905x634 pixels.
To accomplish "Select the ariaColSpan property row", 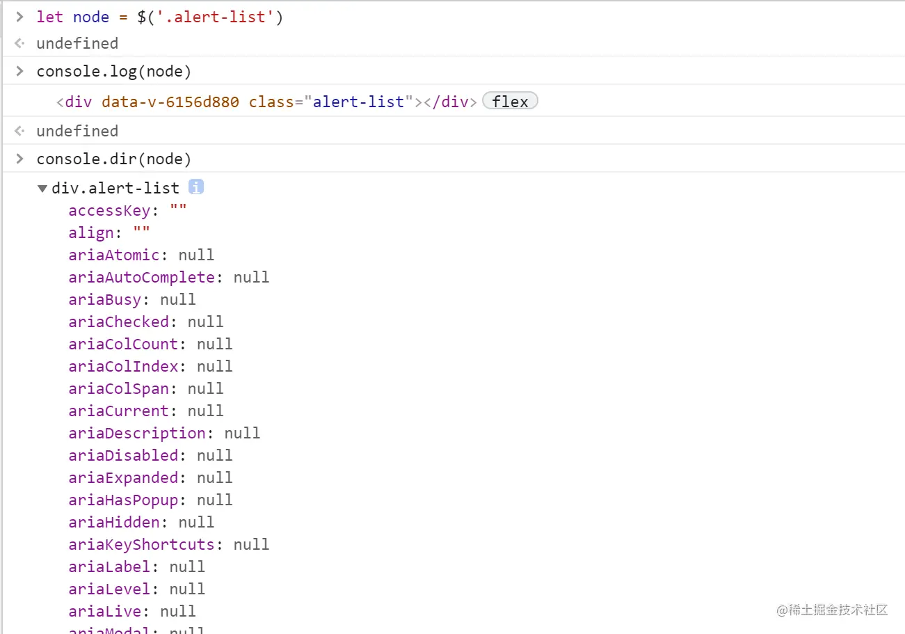I will tap(146, 388).
